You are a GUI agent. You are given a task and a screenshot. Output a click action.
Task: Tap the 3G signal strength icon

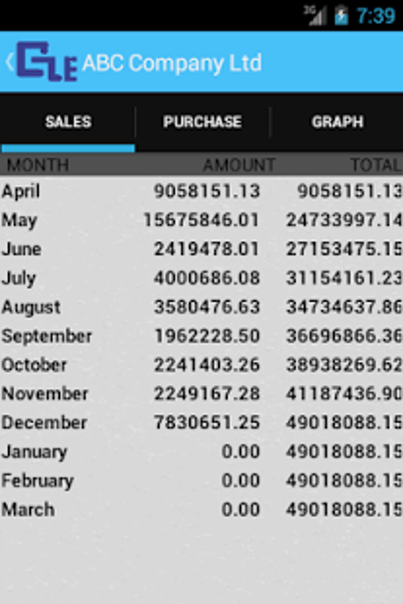click(315, 16)
